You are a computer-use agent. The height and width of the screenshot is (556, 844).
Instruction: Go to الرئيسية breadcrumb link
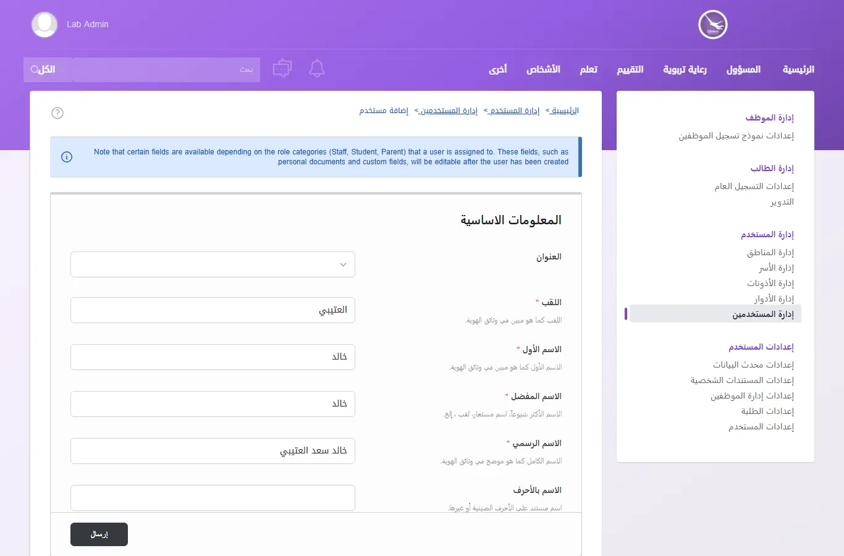[x=565, y=111]
